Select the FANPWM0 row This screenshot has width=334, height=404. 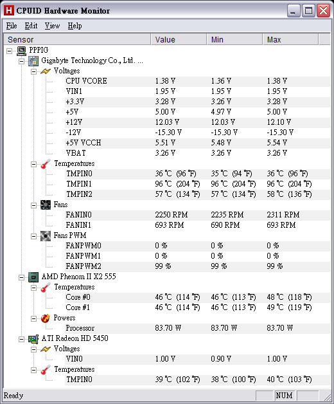[197, 246]
